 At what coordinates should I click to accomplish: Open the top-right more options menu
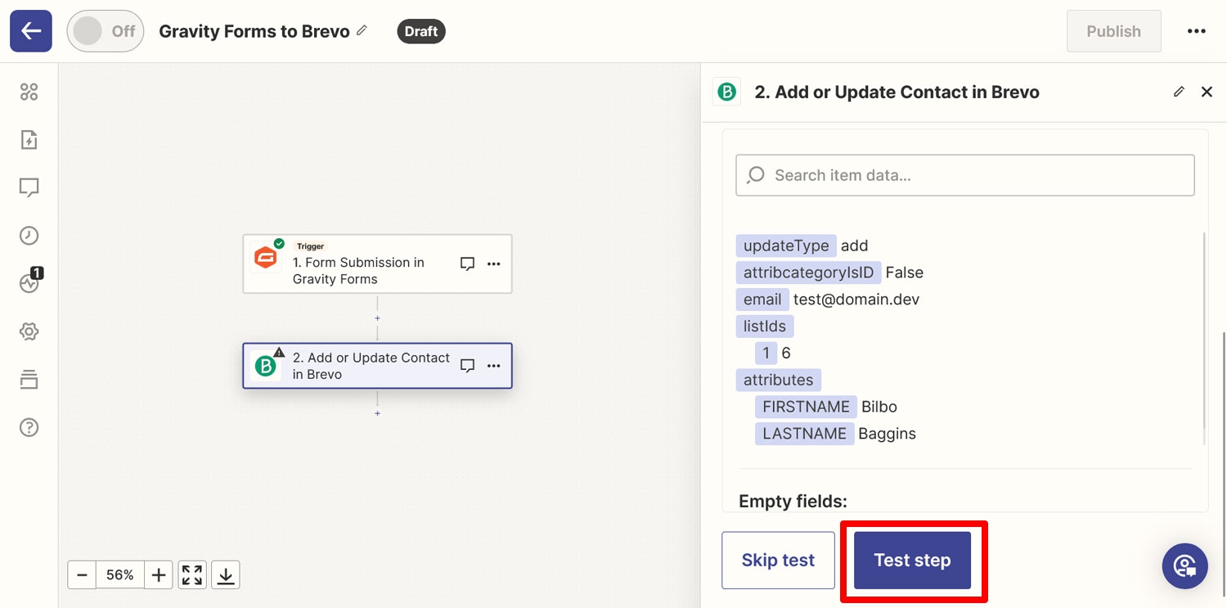coord(1196,31)
